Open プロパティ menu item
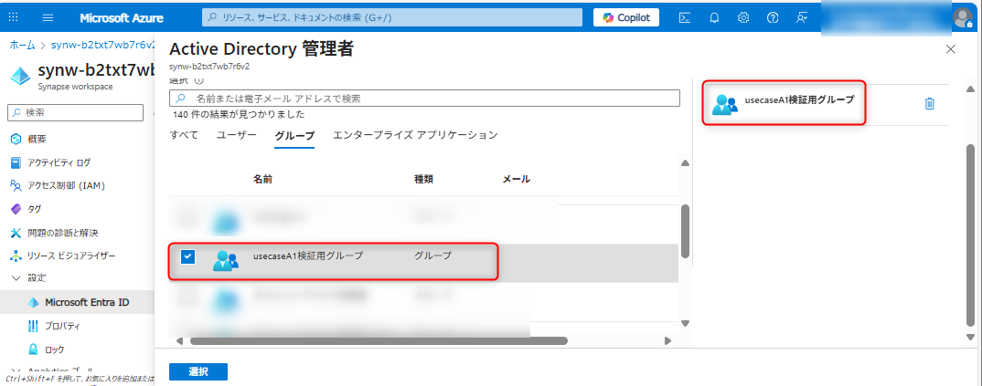This screenshot has width=982, height=386. pyautogui.click(x=62, y=326)
